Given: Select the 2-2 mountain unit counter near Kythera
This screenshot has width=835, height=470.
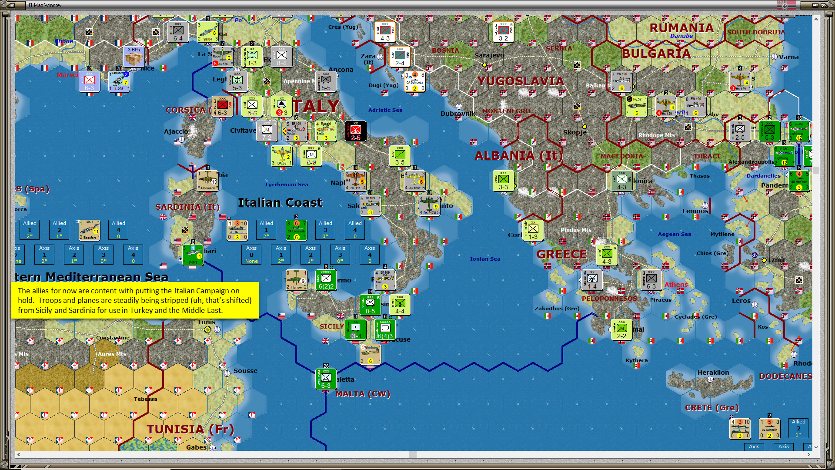Looking at the screenshot, I should point(621,329).
